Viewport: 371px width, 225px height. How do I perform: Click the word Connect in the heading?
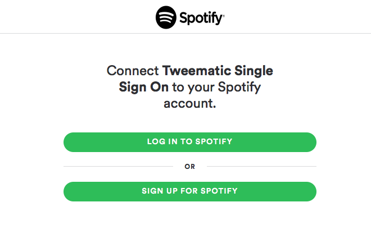pos(133,71)
